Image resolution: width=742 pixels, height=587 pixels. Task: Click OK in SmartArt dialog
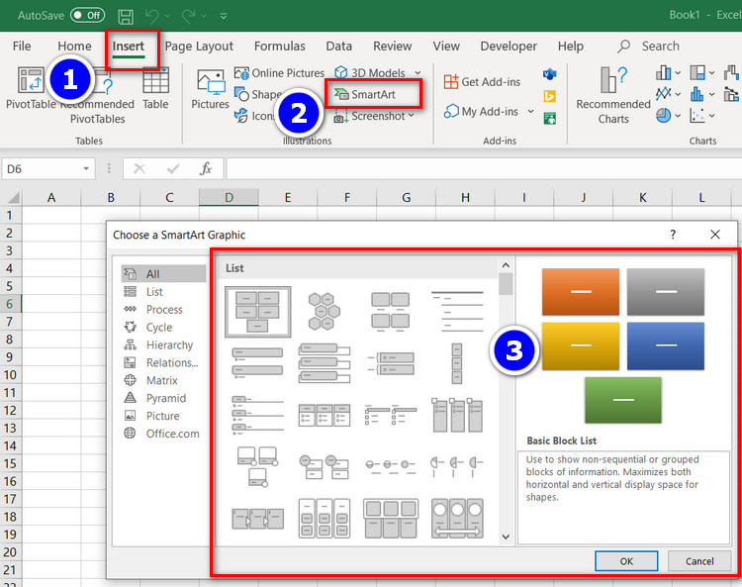[x=626, y=561]
